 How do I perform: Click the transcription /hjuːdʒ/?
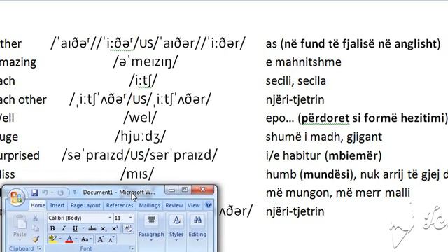[x=140, y=137]
